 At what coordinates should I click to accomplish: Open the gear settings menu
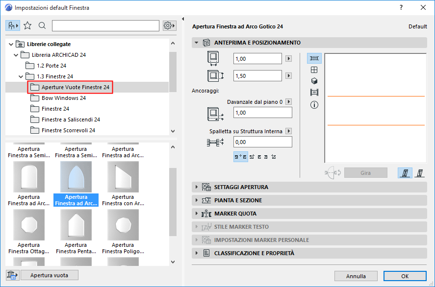click(x=170, y=26)
